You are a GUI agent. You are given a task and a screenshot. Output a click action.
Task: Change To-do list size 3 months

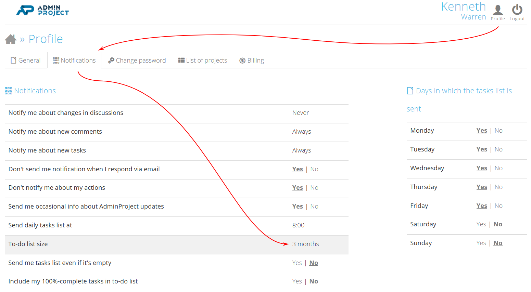point(306,244)
